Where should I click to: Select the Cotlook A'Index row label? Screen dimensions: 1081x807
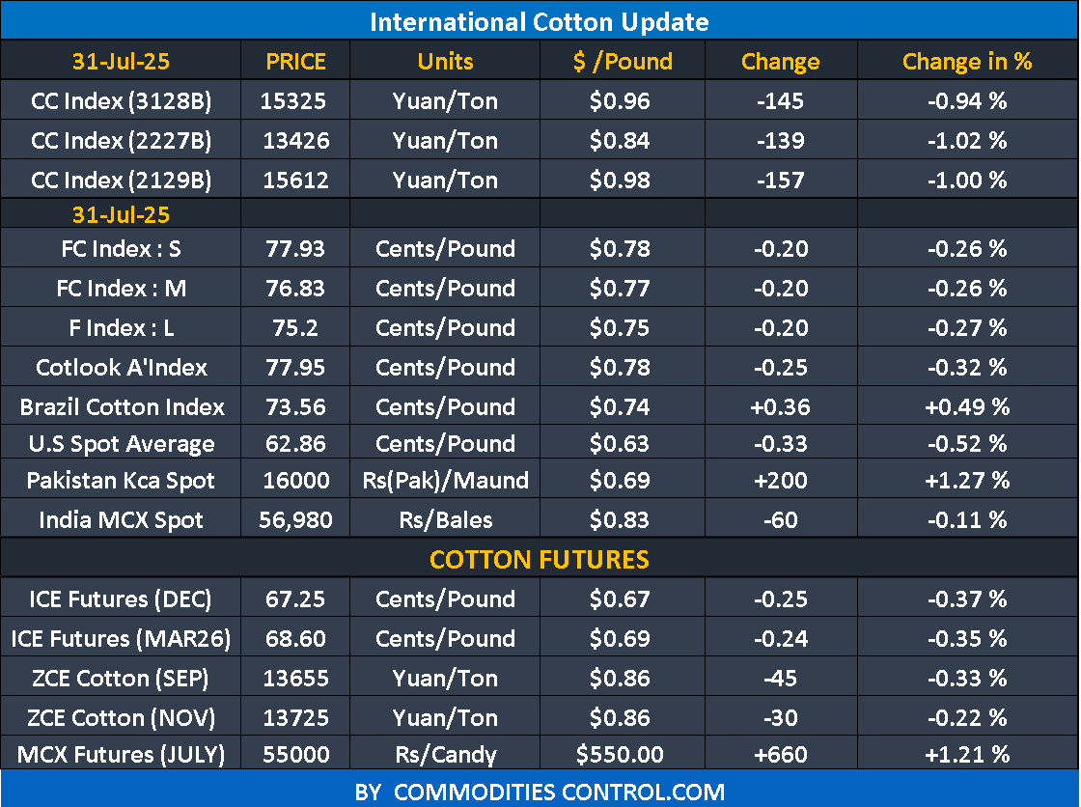[x=121, y=368]
